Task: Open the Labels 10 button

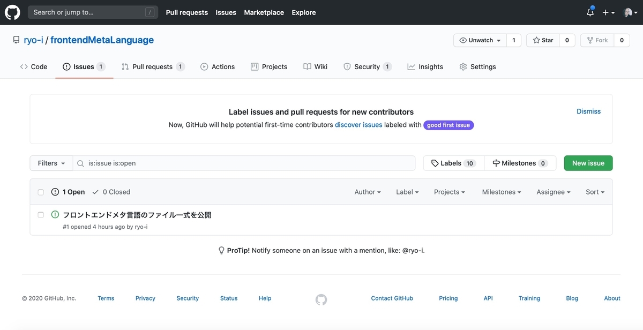Action: pyautogui.click(x=453, y=163)
